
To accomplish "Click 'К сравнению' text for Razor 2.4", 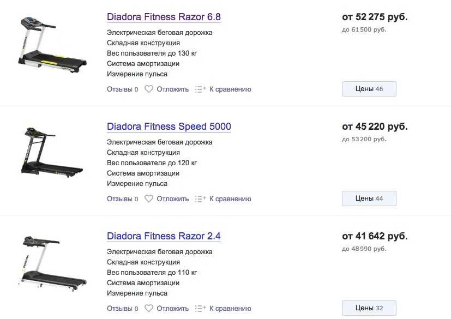I will [x=230, y=309].
